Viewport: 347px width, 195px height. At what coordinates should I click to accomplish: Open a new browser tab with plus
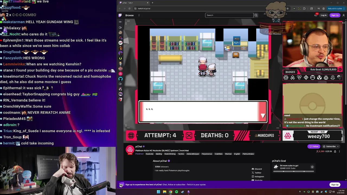point(152,3)
